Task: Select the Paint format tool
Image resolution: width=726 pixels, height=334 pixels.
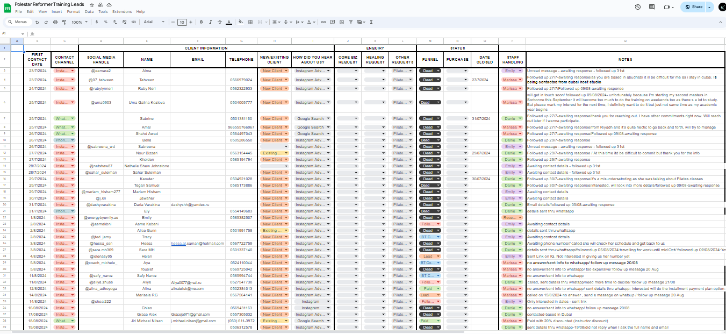Action: tap(64, 22)
